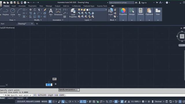Click the Stretch tool in Modify panel
Screen dimensions: 185x104
[30, 17]
